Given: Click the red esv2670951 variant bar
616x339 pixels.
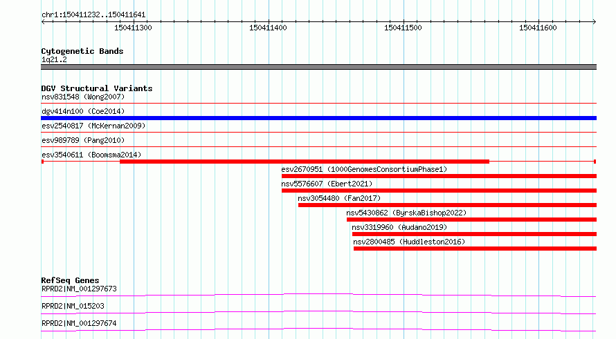Looking at the screenshot, I should click(x=439, y=176).
